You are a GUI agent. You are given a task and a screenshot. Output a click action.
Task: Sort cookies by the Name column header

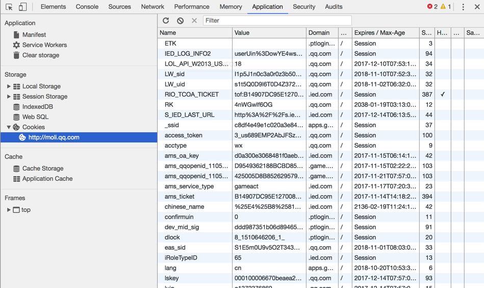195,33
